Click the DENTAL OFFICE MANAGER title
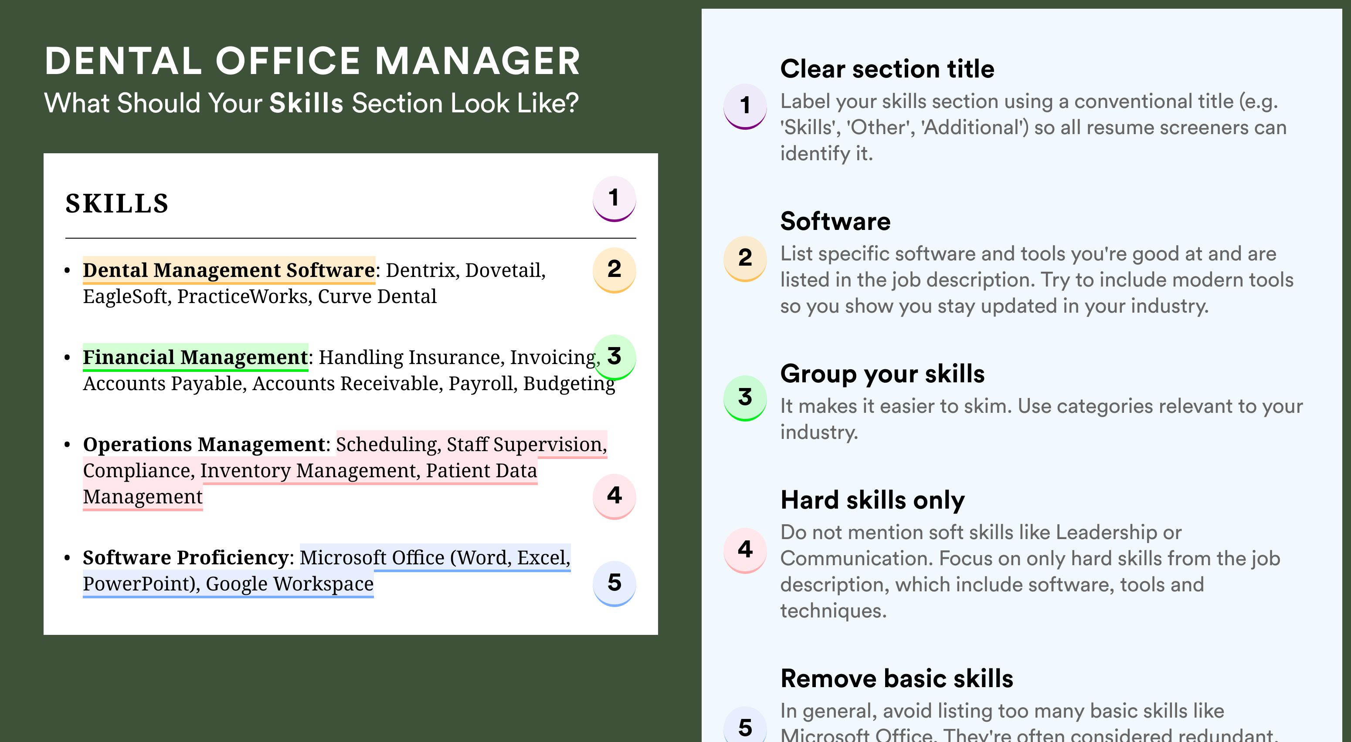This screenshot has width=1351, height=742. 312,61
